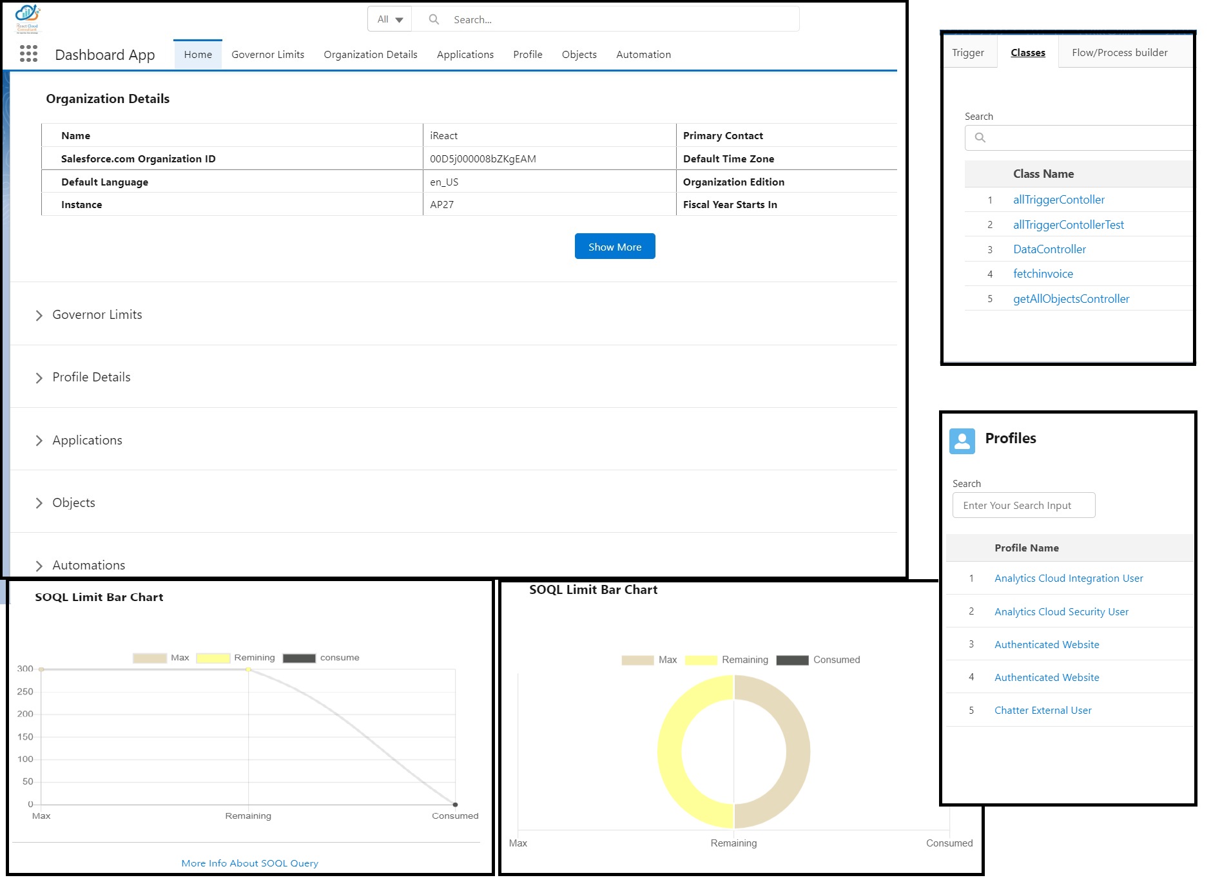Image resolution: width=1231 pixels, height=880 pixels.
Task: Open the DataController class link
Action: pyautogui.click(x=1049, y=249)
